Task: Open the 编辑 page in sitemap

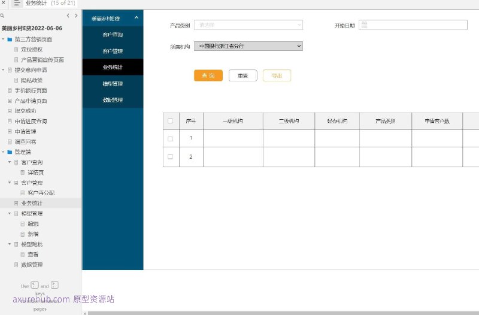Action: [x=33, y=223]
